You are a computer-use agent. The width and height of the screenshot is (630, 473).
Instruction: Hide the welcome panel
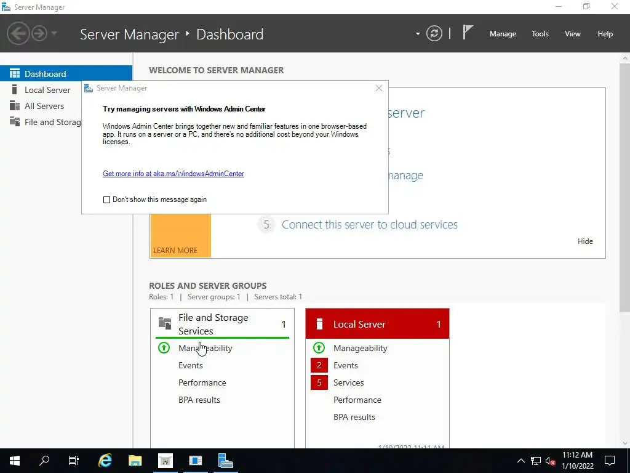pyautogui.click(x=585, y=241)
